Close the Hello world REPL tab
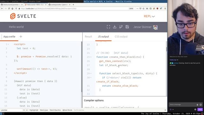 pyautogui.click(x=46, y=4)
